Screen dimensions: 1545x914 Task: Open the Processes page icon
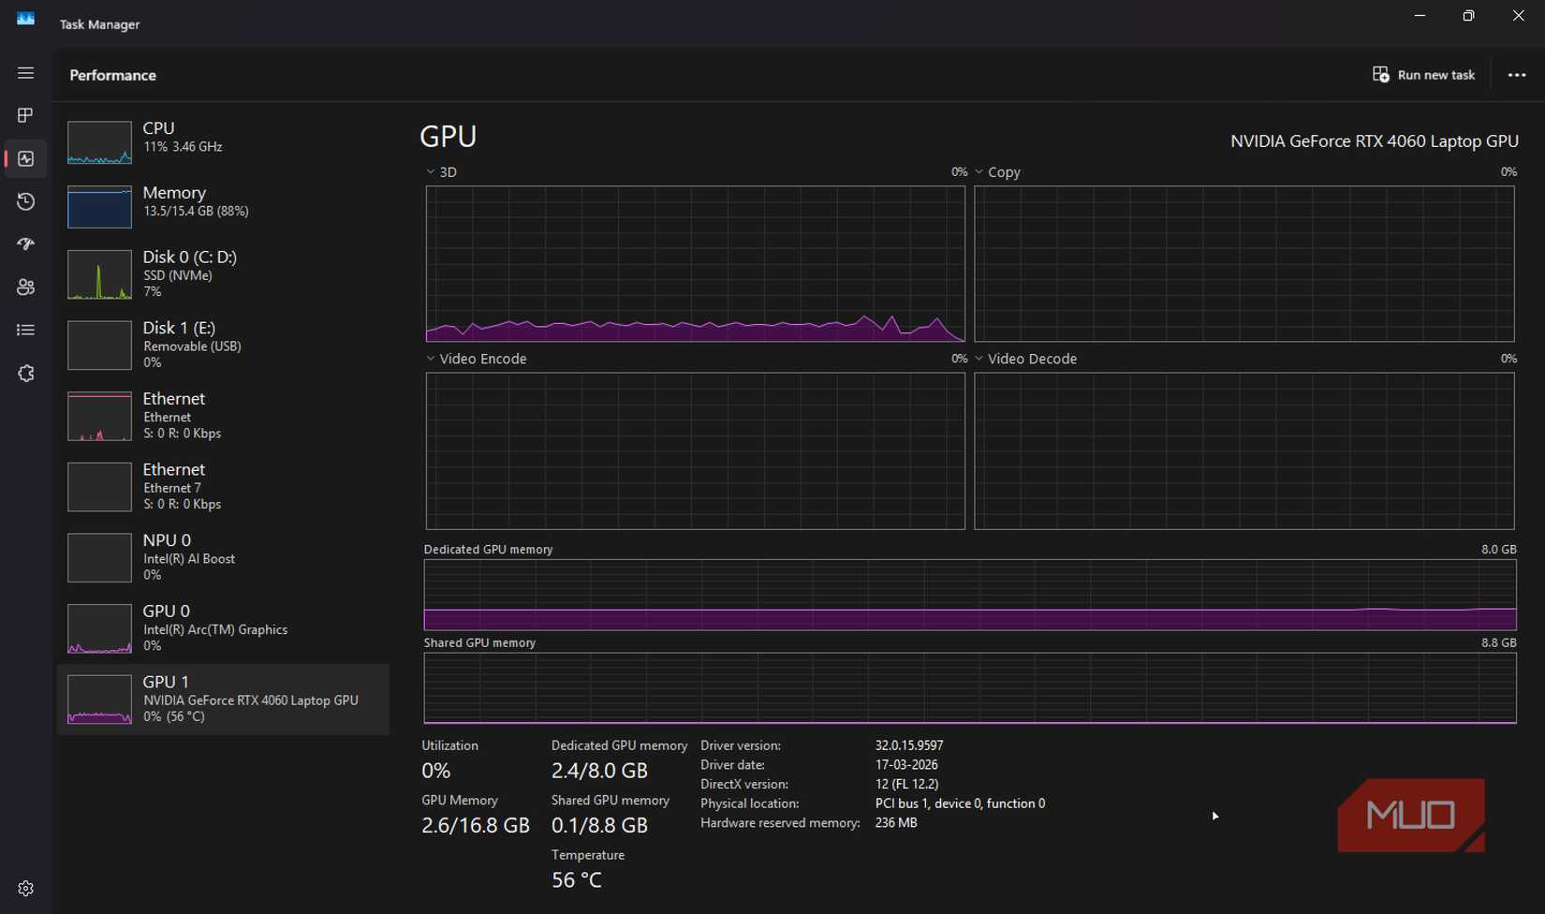pos(25,115)
